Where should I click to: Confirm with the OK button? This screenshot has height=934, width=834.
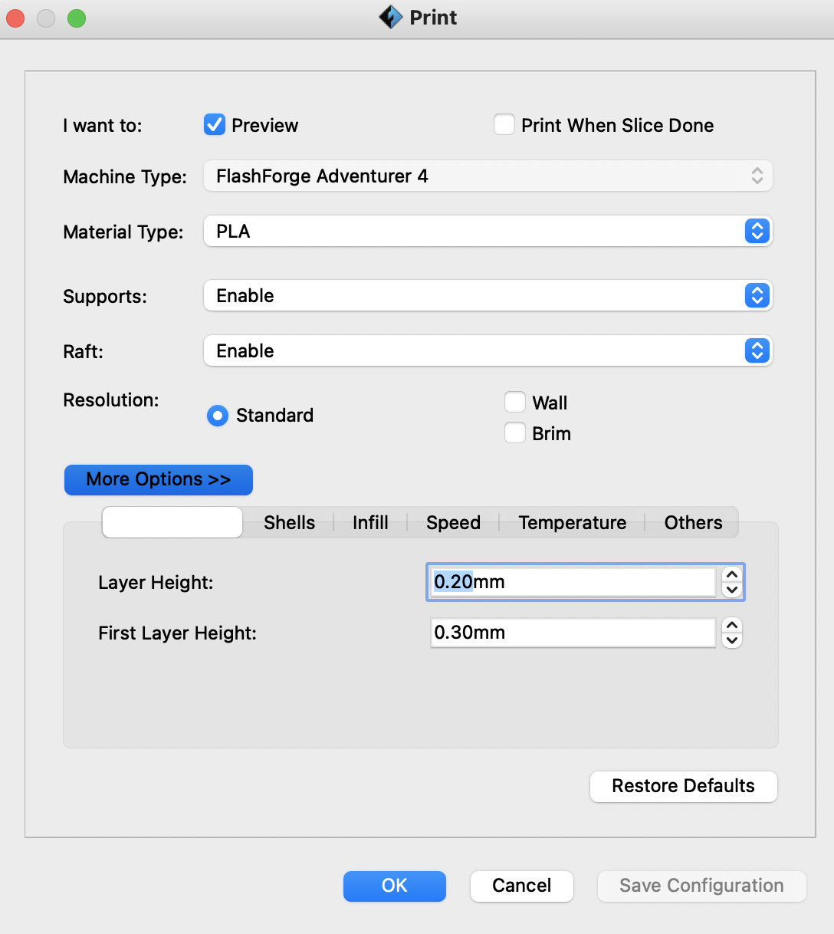[x=394, y=886]
